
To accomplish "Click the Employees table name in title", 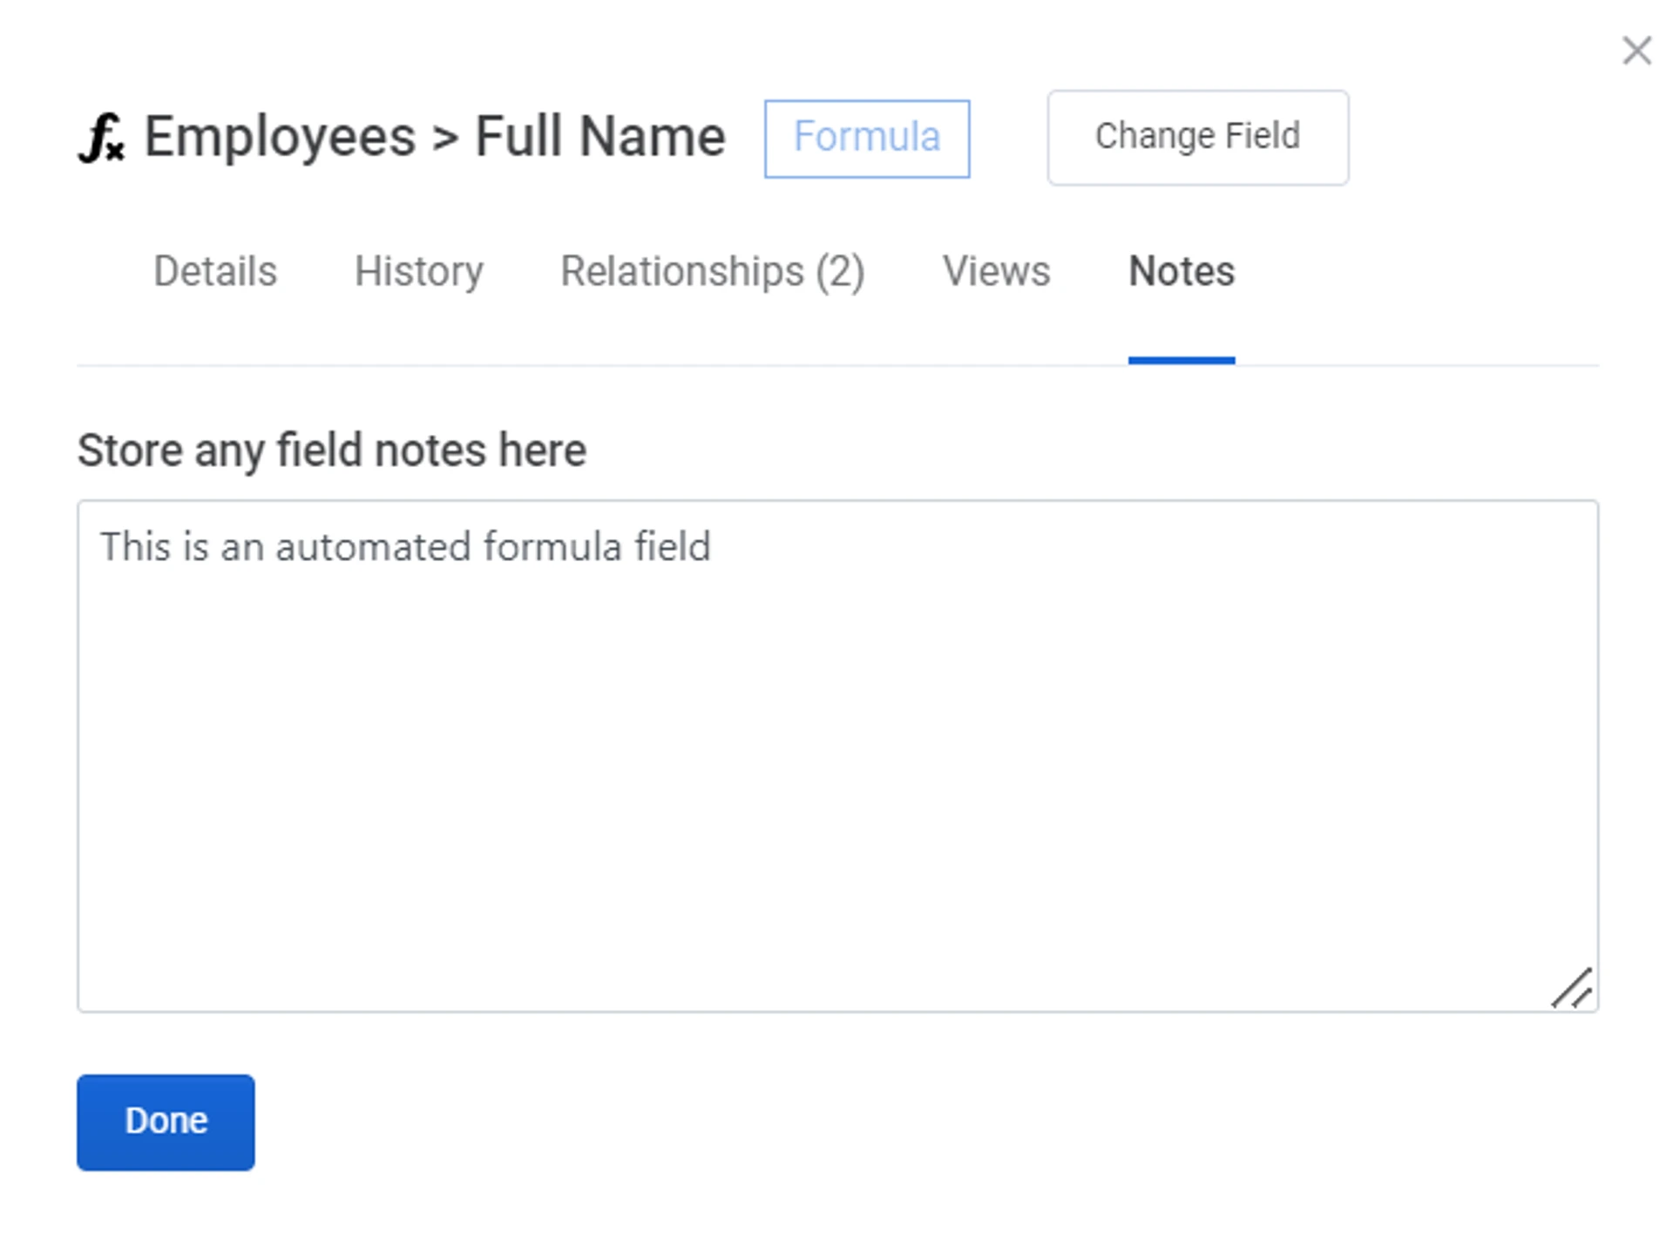I will coord(280,138).
